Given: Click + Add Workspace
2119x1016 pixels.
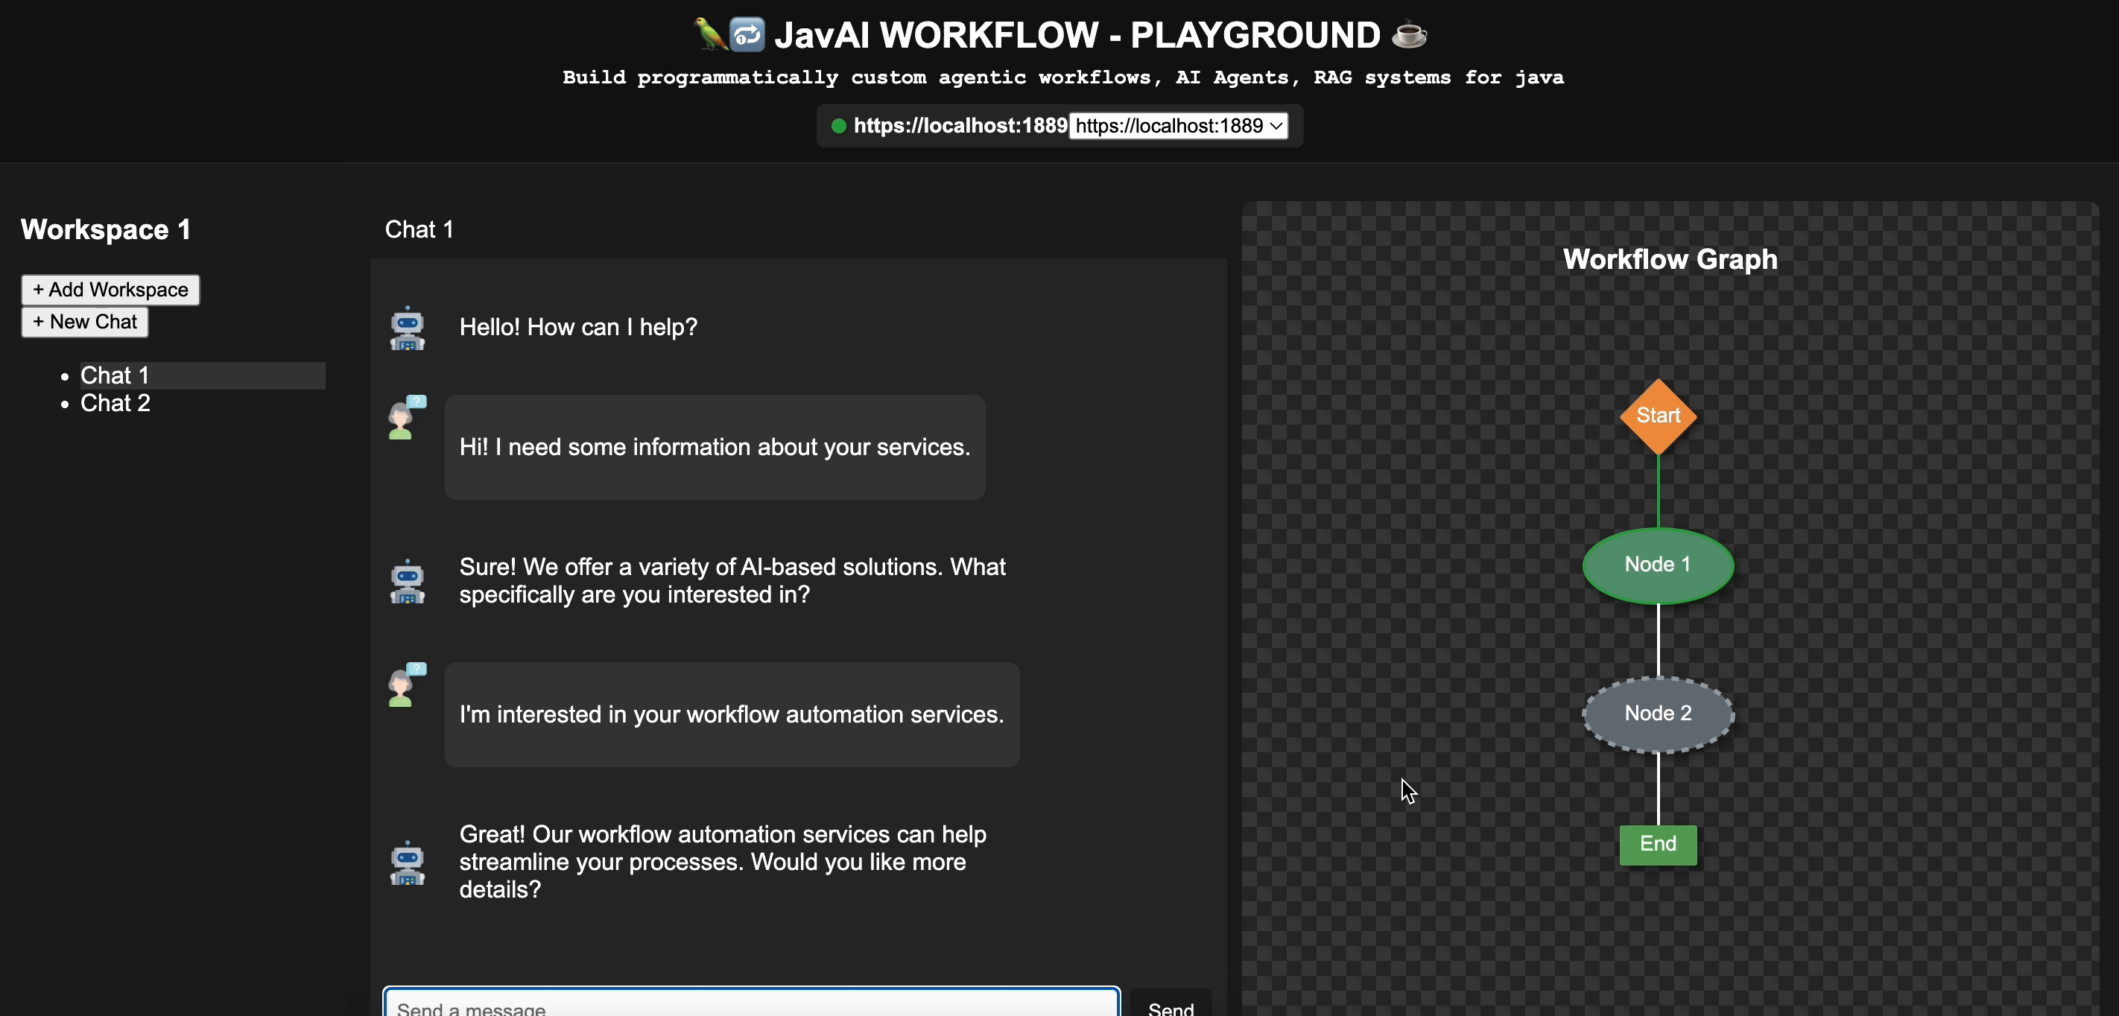Looking at the screenshot, I should coord(110,290).
